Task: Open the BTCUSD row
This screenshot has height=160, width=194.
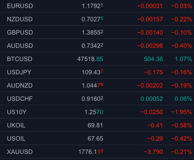Action: 97,59
